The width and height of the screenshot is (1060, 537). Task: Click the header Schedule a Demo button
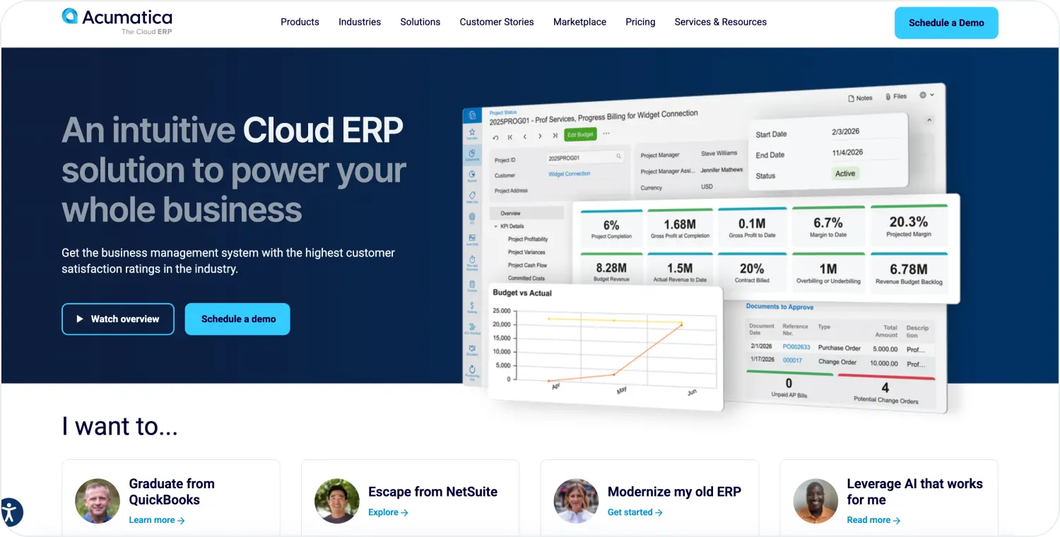(946, 23)
